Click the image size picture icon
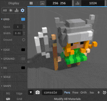 point(42,3)
